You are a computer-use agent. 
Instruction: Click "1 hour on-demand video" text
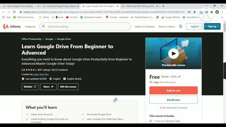click(167, 121)
